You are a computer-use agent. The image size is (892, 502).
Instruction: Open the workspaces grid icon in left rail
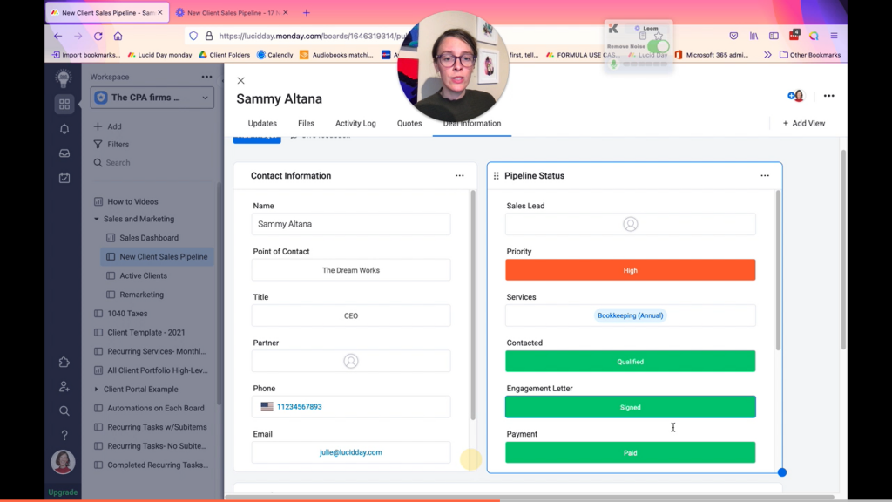click(x=64, y=105)
